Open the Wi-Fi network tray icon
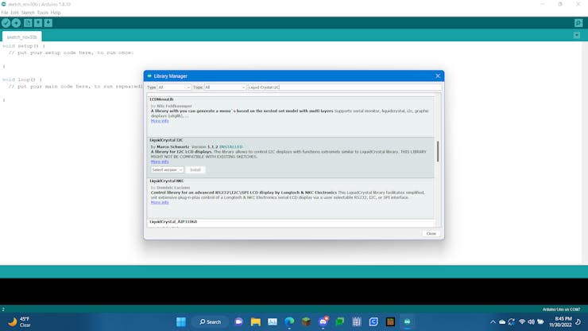This screenshot has width=588, height=331. point(521,322)
